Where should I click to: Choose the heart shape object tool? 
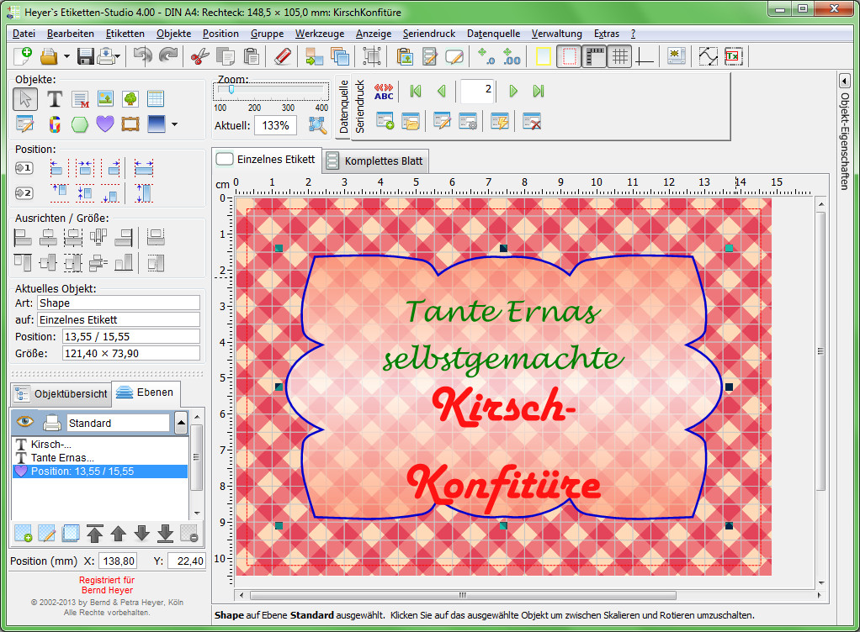[105, 124]
